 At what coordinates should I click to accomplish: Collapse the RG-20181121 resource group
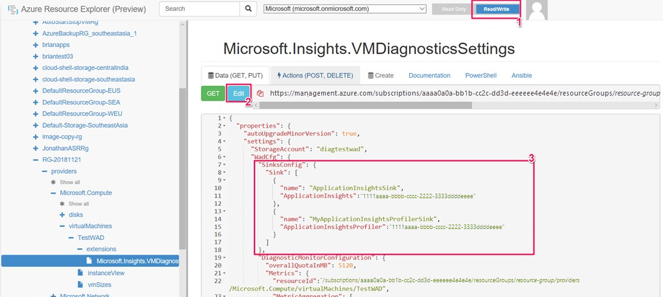tap(35, 160)
